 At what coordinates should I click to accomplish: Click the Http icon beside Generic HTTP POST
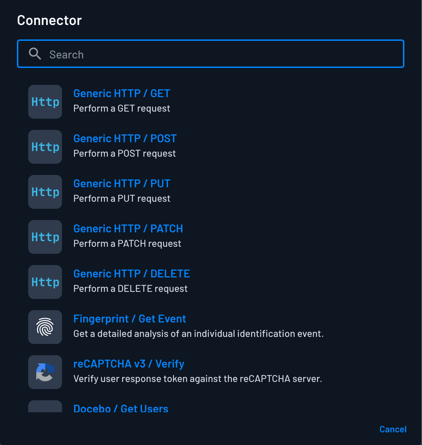(45, 147)
